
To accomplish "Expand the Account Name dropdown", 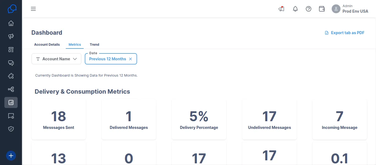I will [56, 59].
